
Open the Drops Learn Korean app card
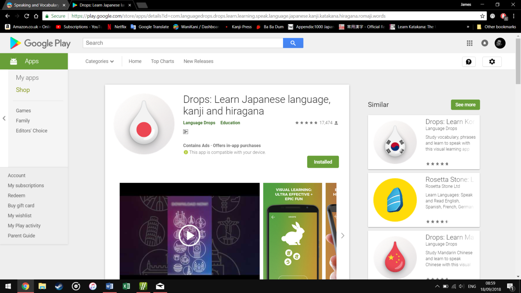click(x=424, y=142)
